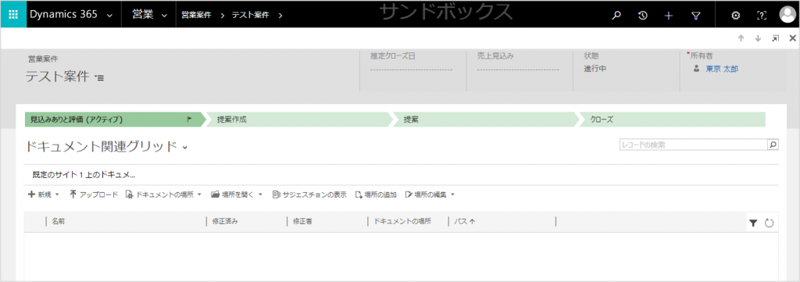Expand the 営業案件 breadcrumb chevron
Viewport: 800px width, 282px height.
pyautogui.click(x=223, y=16)
